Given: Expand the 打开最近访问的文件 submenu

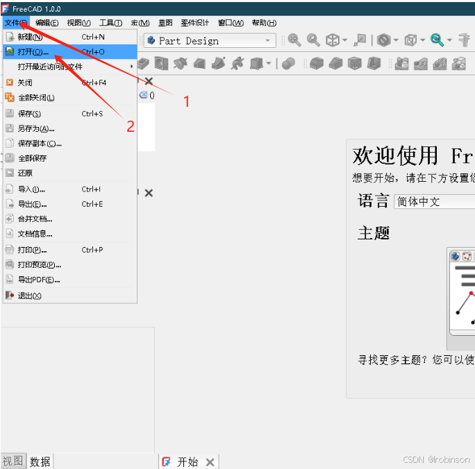Looking at the screenshot, I should coord(69,67).
